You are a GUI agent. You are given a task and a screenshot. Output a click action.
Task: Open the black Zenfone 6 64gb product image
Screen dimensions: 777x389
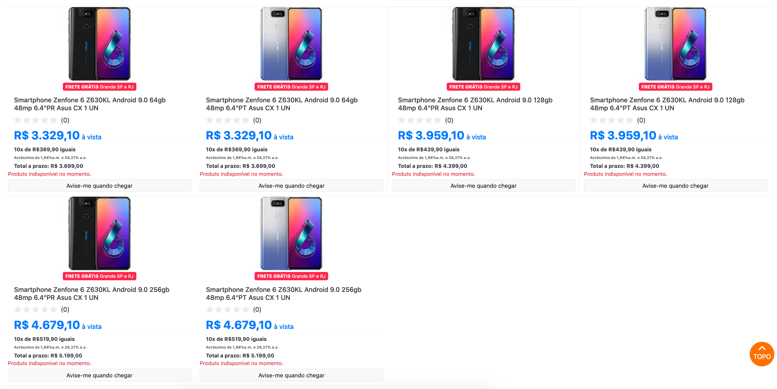tap(100, 44)
